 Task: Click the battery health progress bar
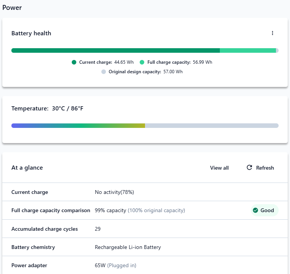point(145,50)
